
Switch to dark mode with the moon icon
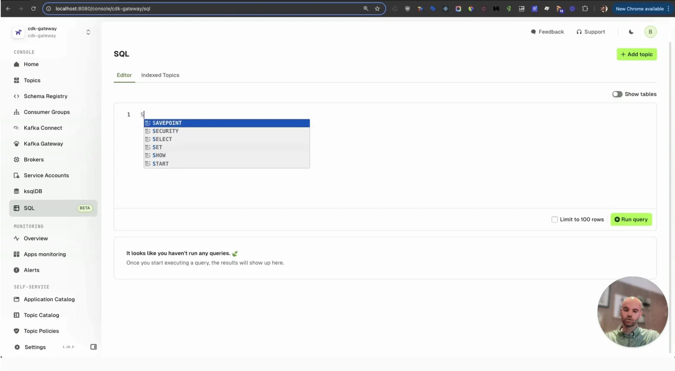[x=631, y=32]
